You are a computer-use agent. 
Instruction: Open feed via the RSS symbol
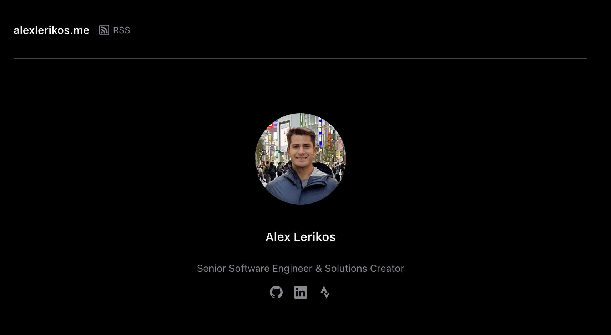pyautogui.click(x=104, y=30)
